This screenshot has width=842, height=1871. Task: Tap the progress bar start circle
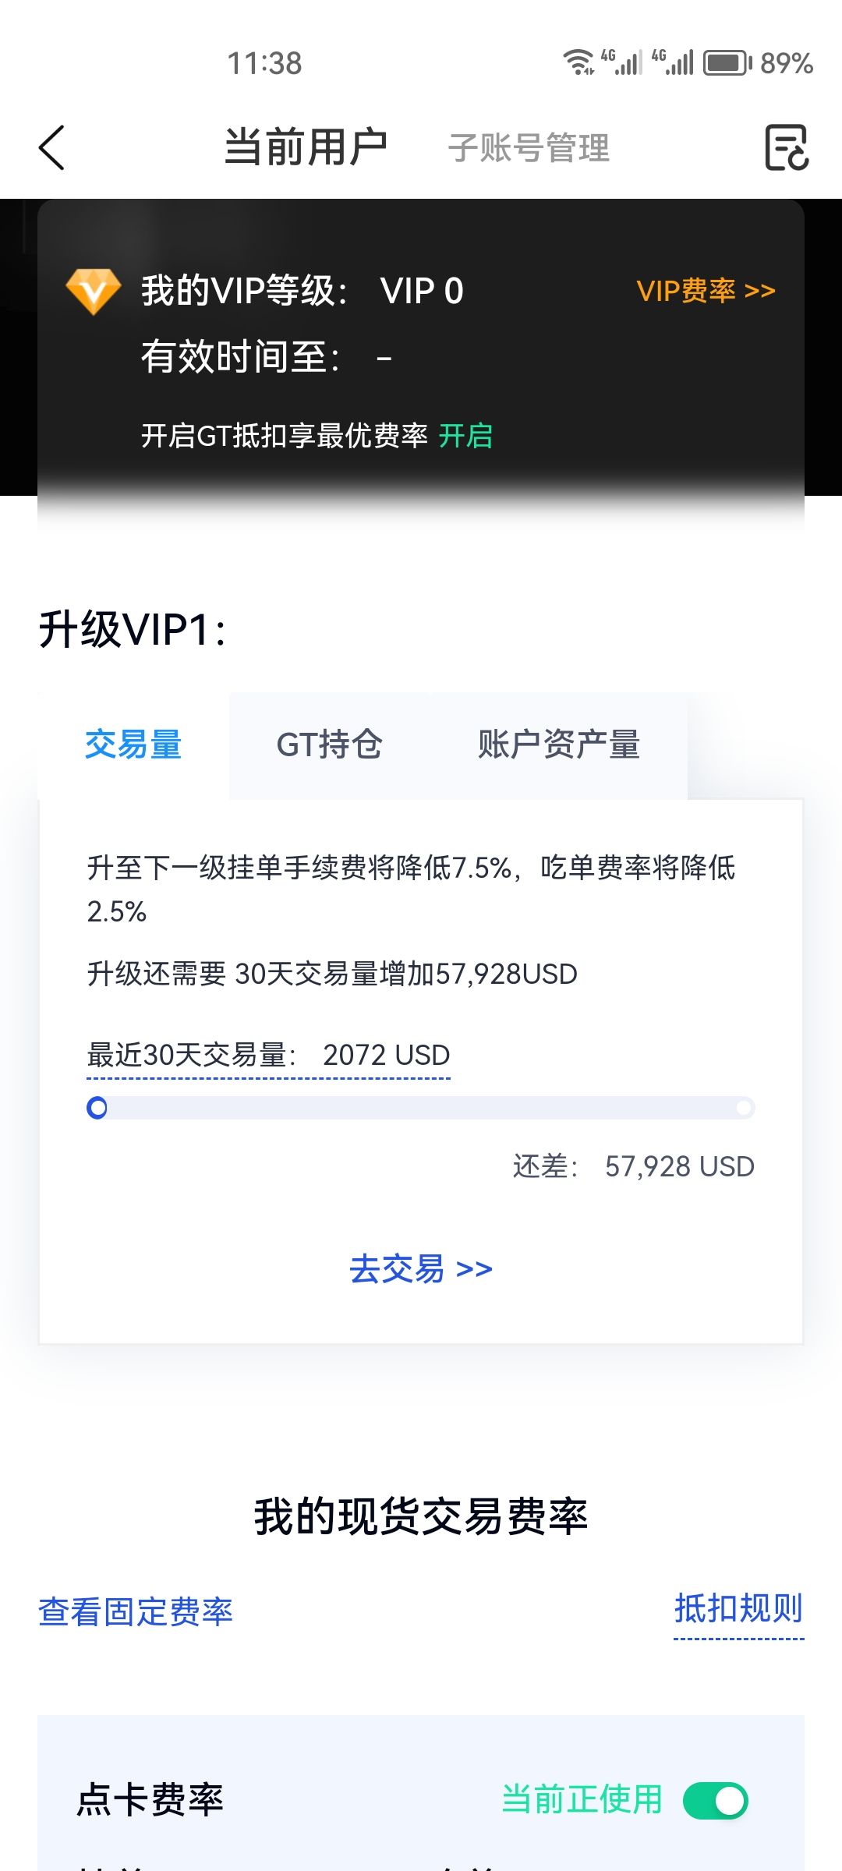click(97, 1108)
